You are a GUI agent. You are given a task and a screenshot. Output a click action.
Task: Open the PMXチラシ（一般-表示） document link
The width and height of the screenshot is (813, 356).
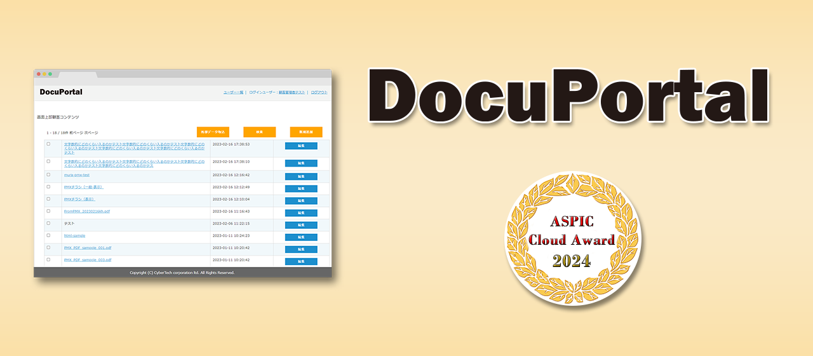(x=84, y=187)
